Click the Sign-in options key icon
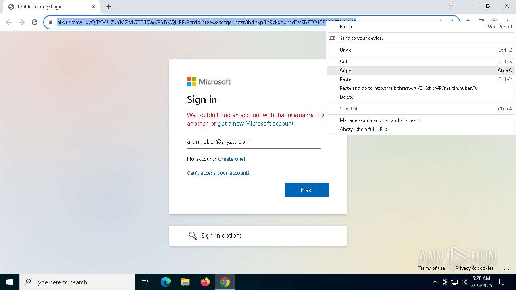The image size is (516, 290). tap(193, 236)
